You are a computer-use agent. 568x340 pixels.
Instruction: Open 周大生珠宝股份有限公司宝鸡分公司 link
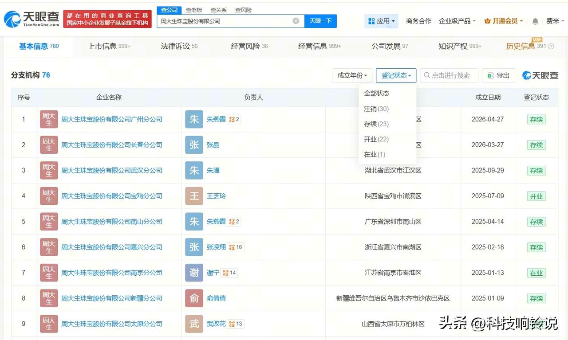(x=112, y=196)
